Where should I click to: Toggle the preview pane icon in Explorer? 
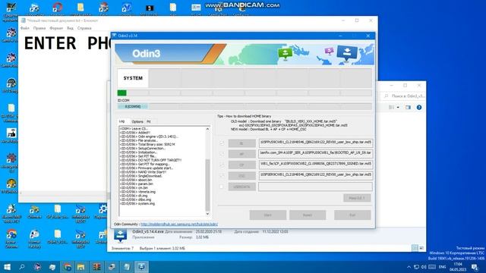pyautogui.click(x=408, y=108)
